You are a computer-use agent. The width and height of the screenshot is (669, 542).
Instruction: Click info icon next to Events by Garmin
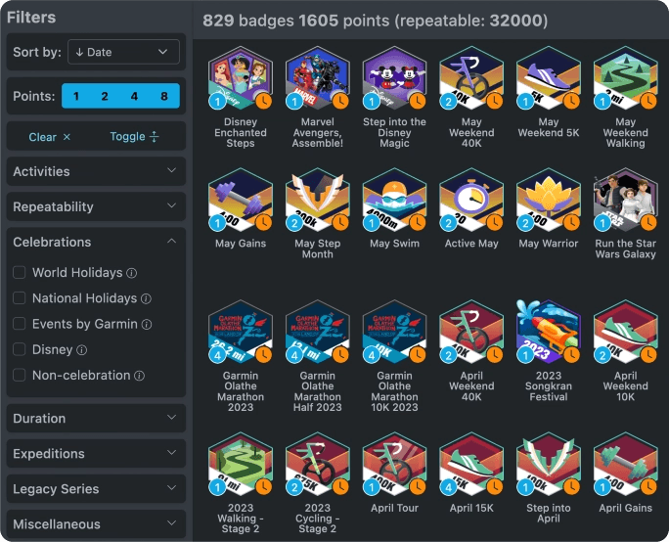click(x=147, y=325)
